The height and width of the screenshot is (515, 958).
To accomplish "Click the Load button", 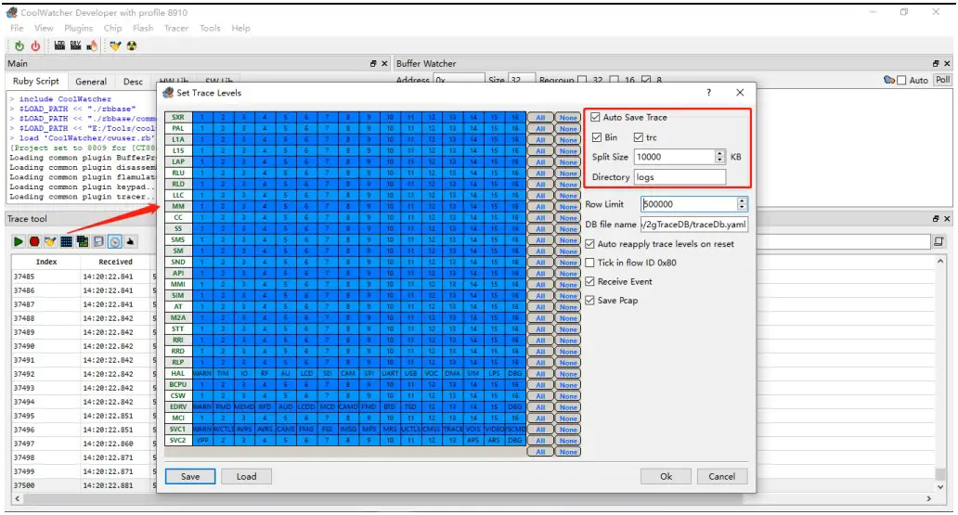I will coord(246,477).
